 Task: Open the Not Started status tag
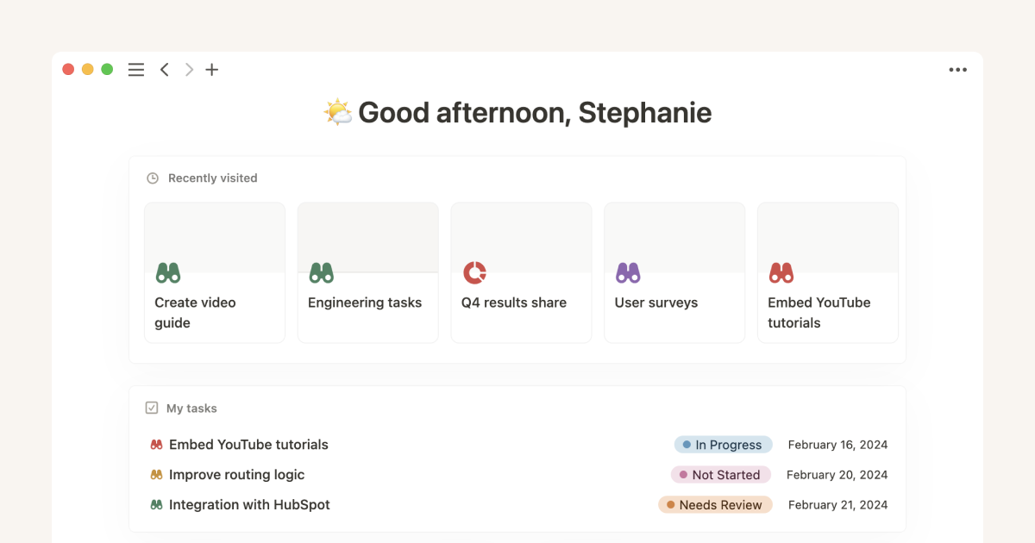click(720, 475)
